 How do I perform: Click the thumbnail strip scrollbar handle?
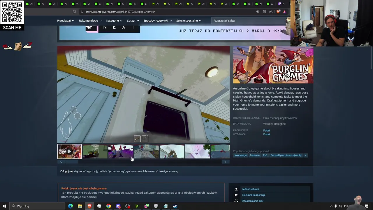pyautogui.click(x=71, y=162)
